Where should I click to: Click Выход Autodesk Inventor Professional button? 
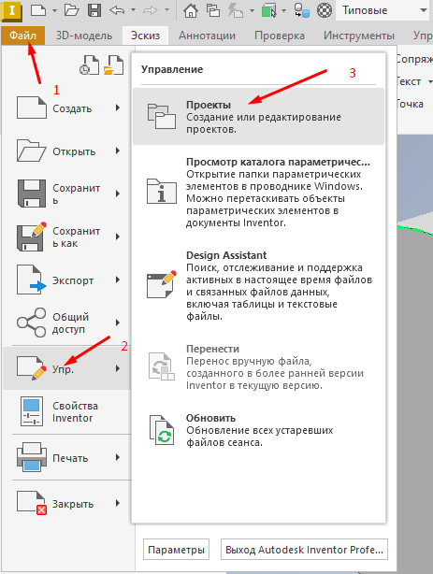coord(304,550)
